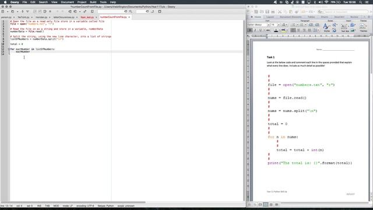This screenshot has height=210, width=373.
Task: Click the decrease indent icon in Word
Action: (311, 24)
